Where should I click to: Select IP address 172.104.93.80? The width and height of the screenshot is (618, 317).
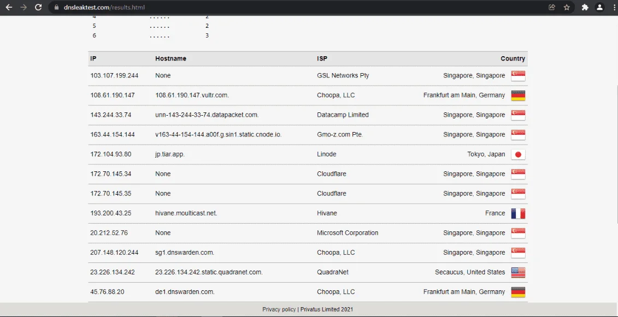pos(111,154)
